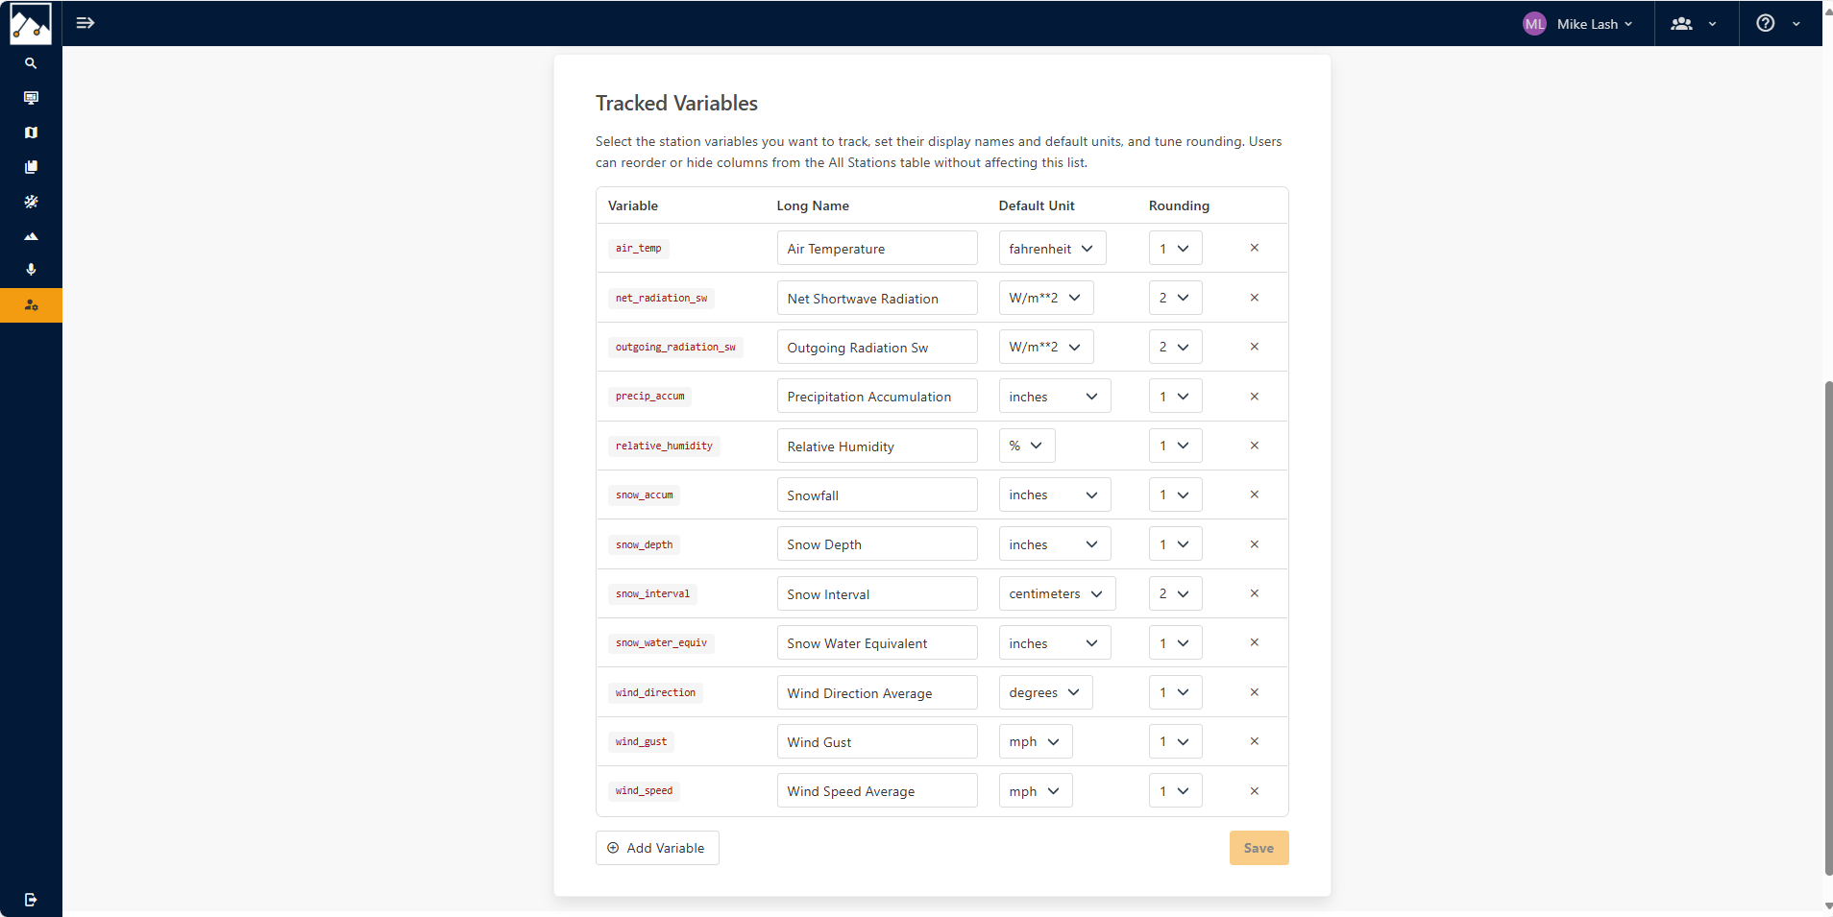Change Net Shortwave Radiation unit dropdown
The image size is (1833, 917).
pyautogui.click(x=1046, y=298)
